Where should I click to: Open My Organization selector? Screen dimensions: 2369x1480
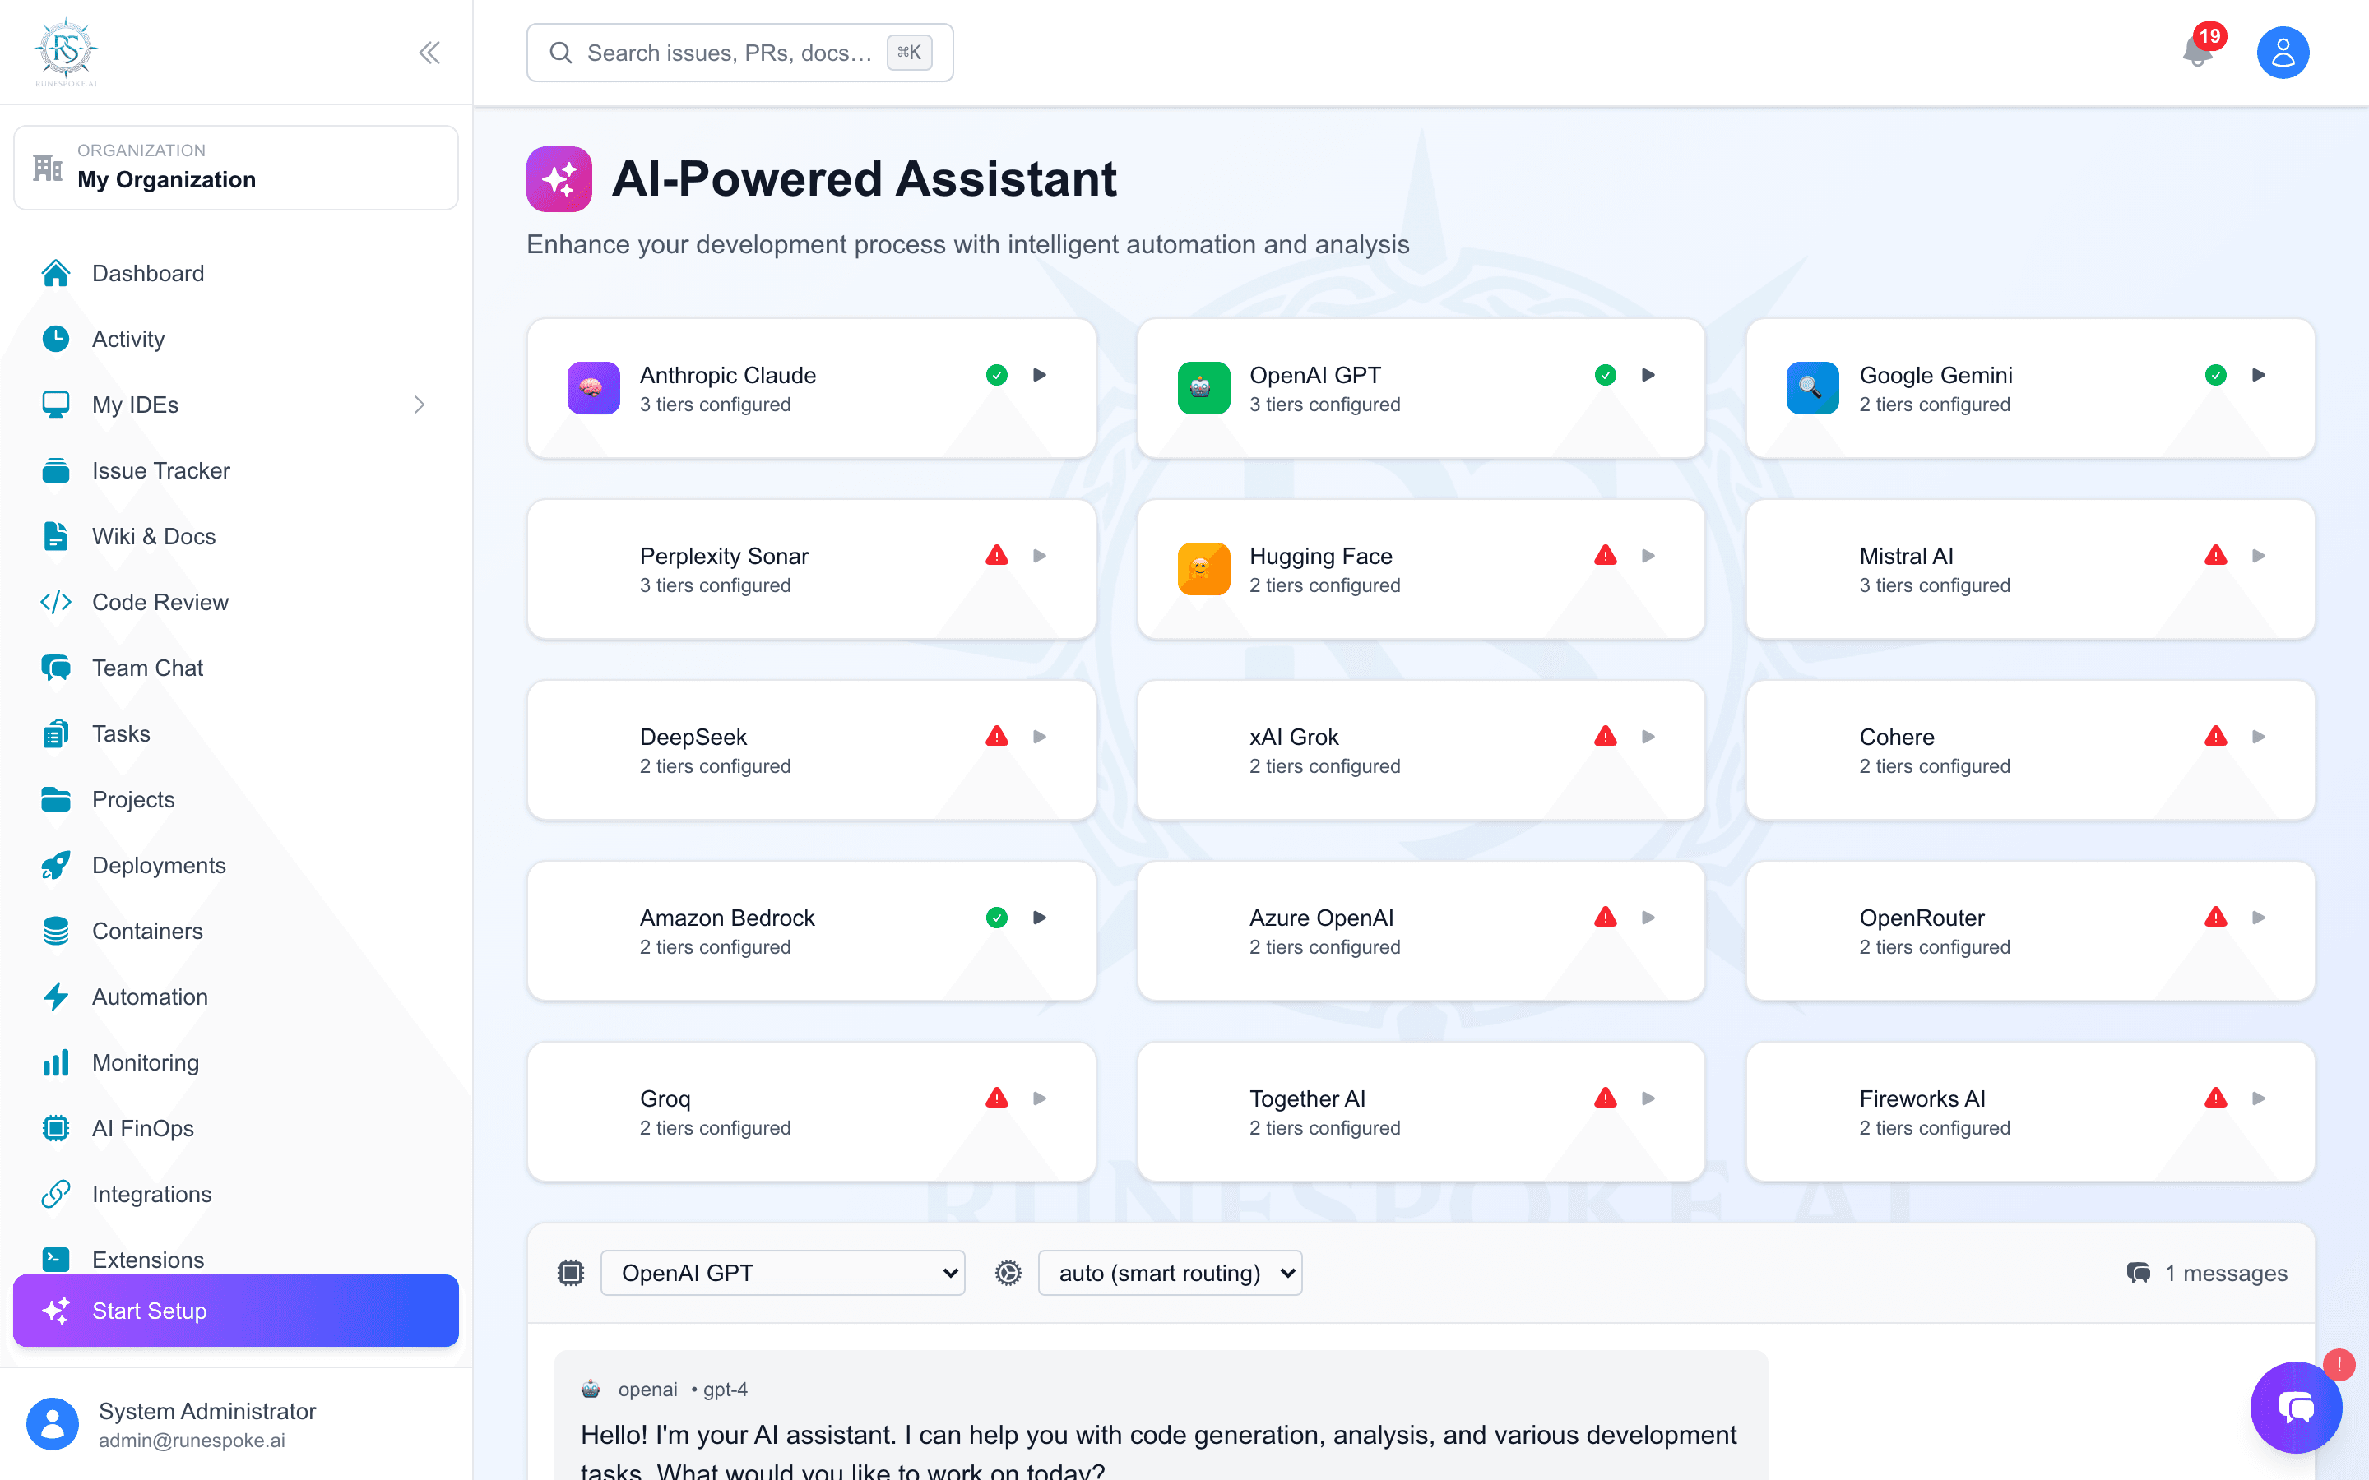pyautogui.click(x=236, y=168)
